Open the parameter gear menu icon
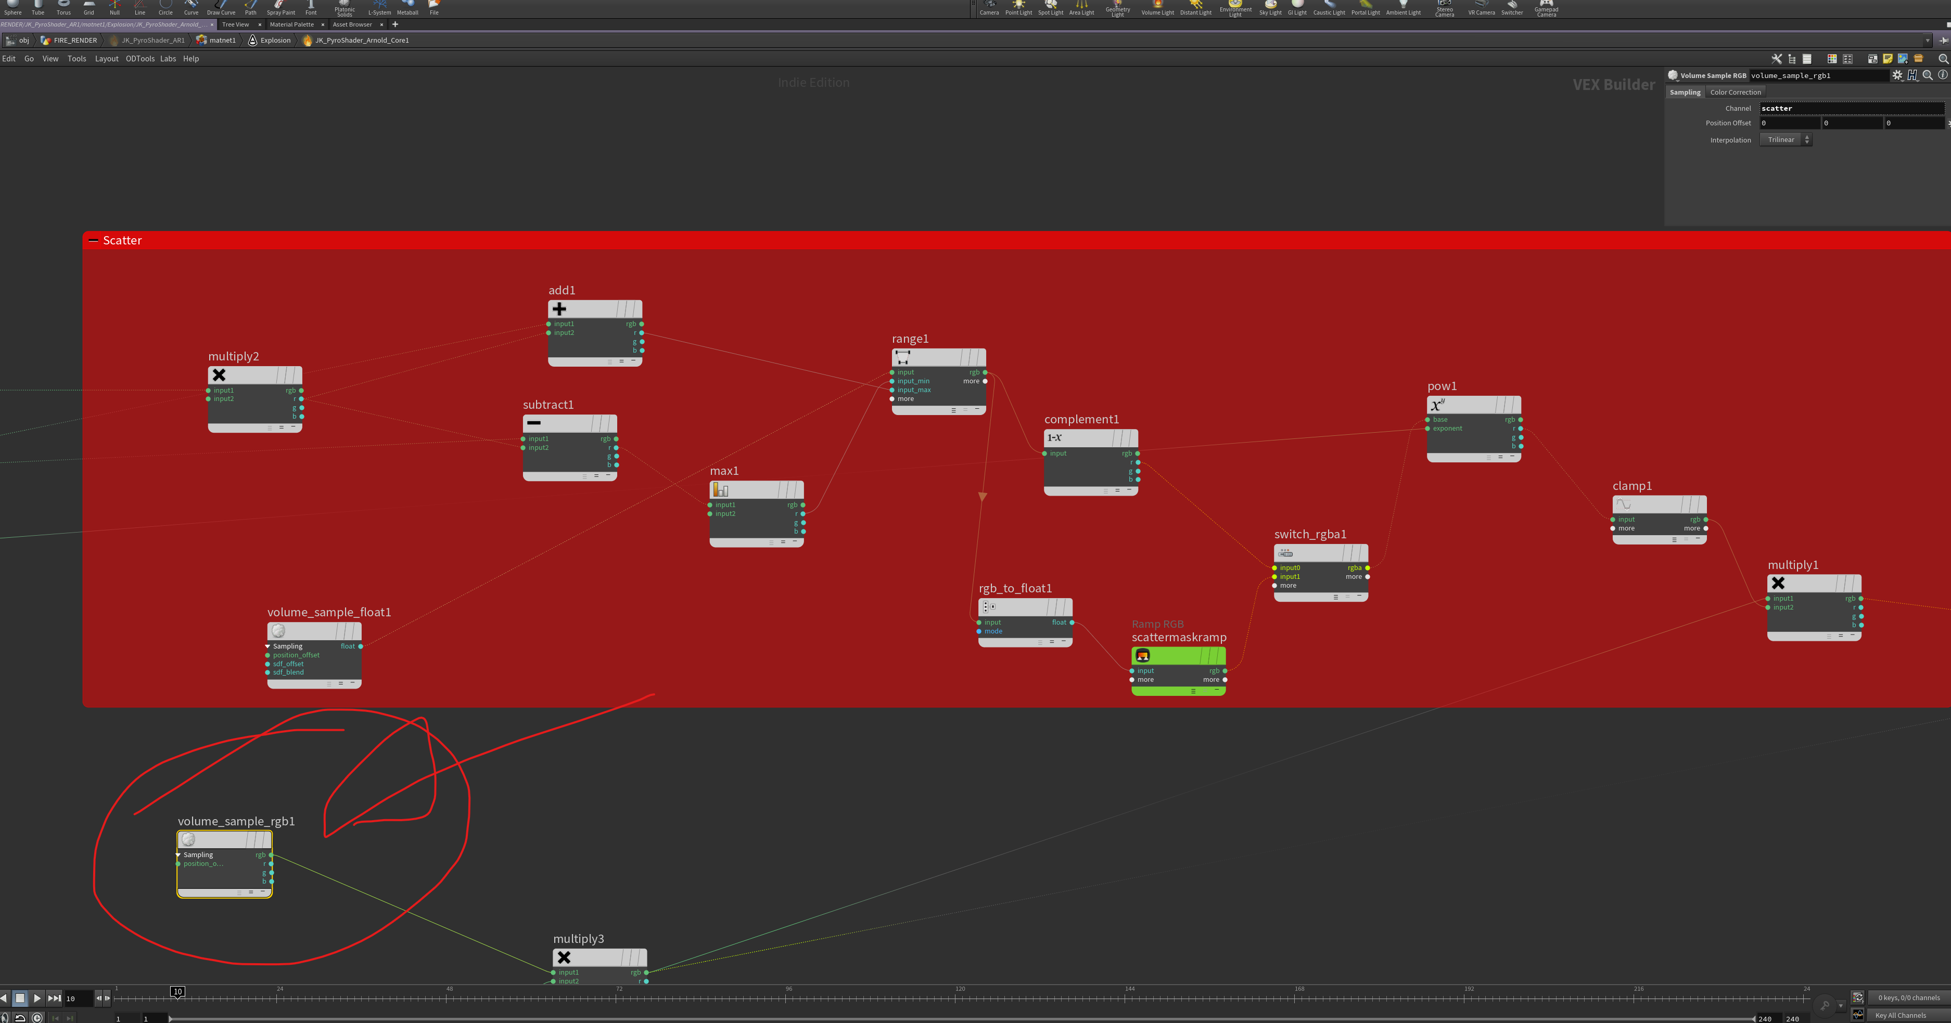1951x1023 pixels. coord(1897,75)
